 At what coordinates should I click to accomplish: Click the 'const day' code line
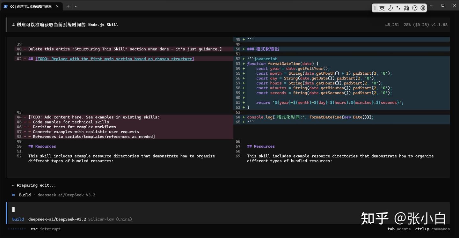click(316, 78)
